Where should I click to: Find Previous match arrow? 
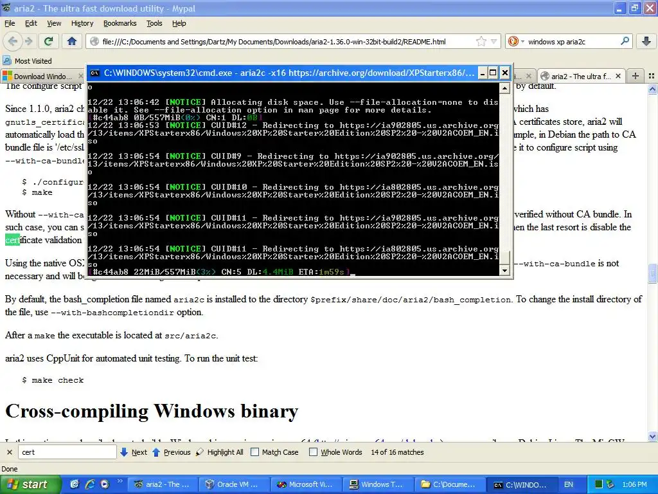tap(171, 452)
